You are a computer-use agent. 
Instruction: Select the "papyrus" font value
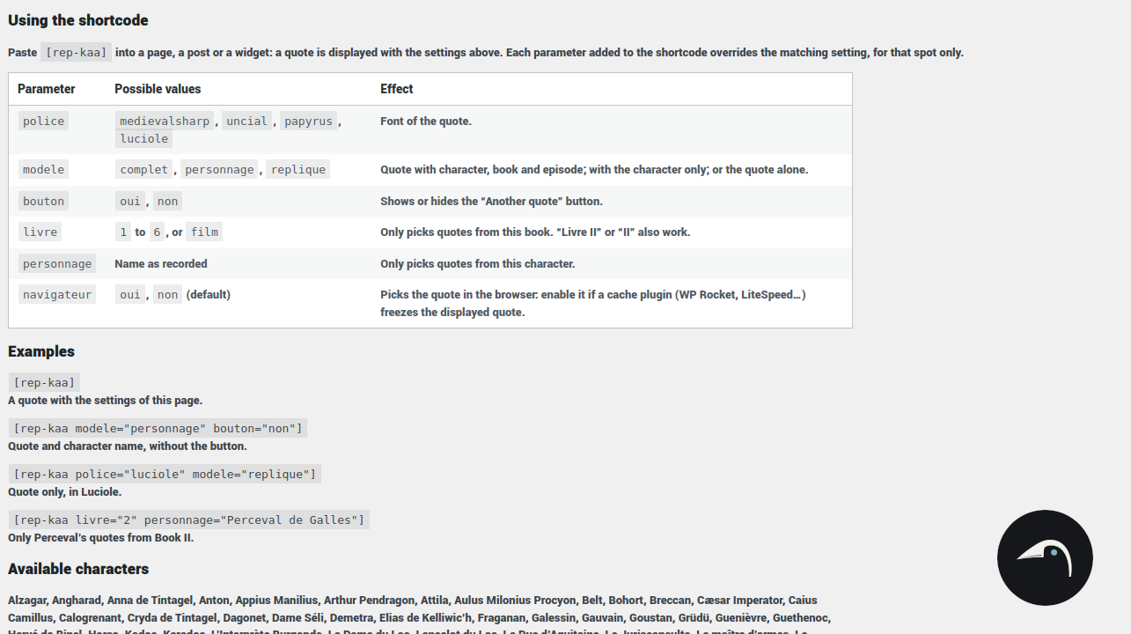tap(309, 122)
